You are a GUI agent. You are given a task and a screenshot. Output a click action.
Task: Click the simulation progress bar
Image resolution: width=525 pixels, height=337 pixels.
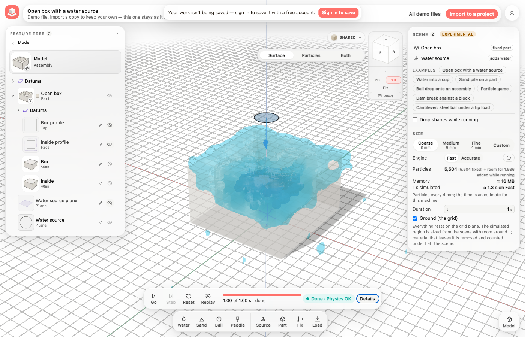[x=262, y=295]
